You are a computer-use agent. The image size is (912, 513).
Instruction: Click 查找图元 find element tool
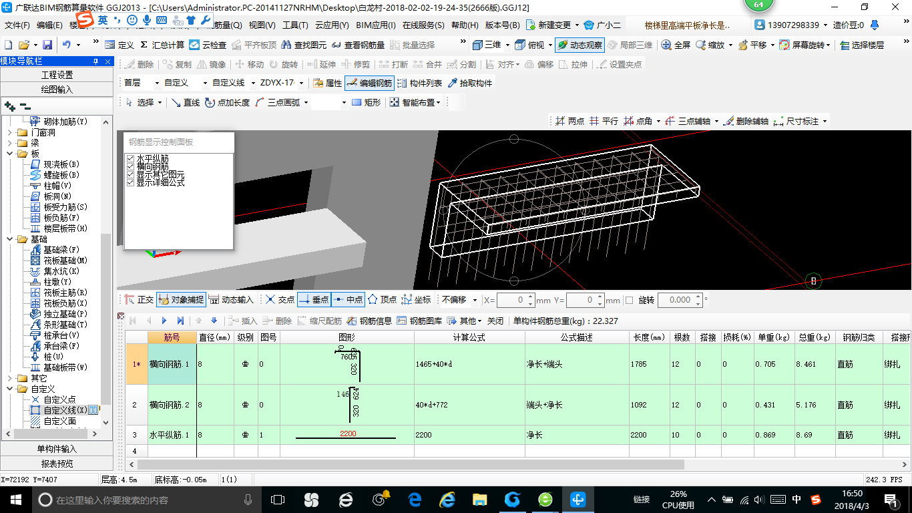pyautogui.click(x=303, y=45)
